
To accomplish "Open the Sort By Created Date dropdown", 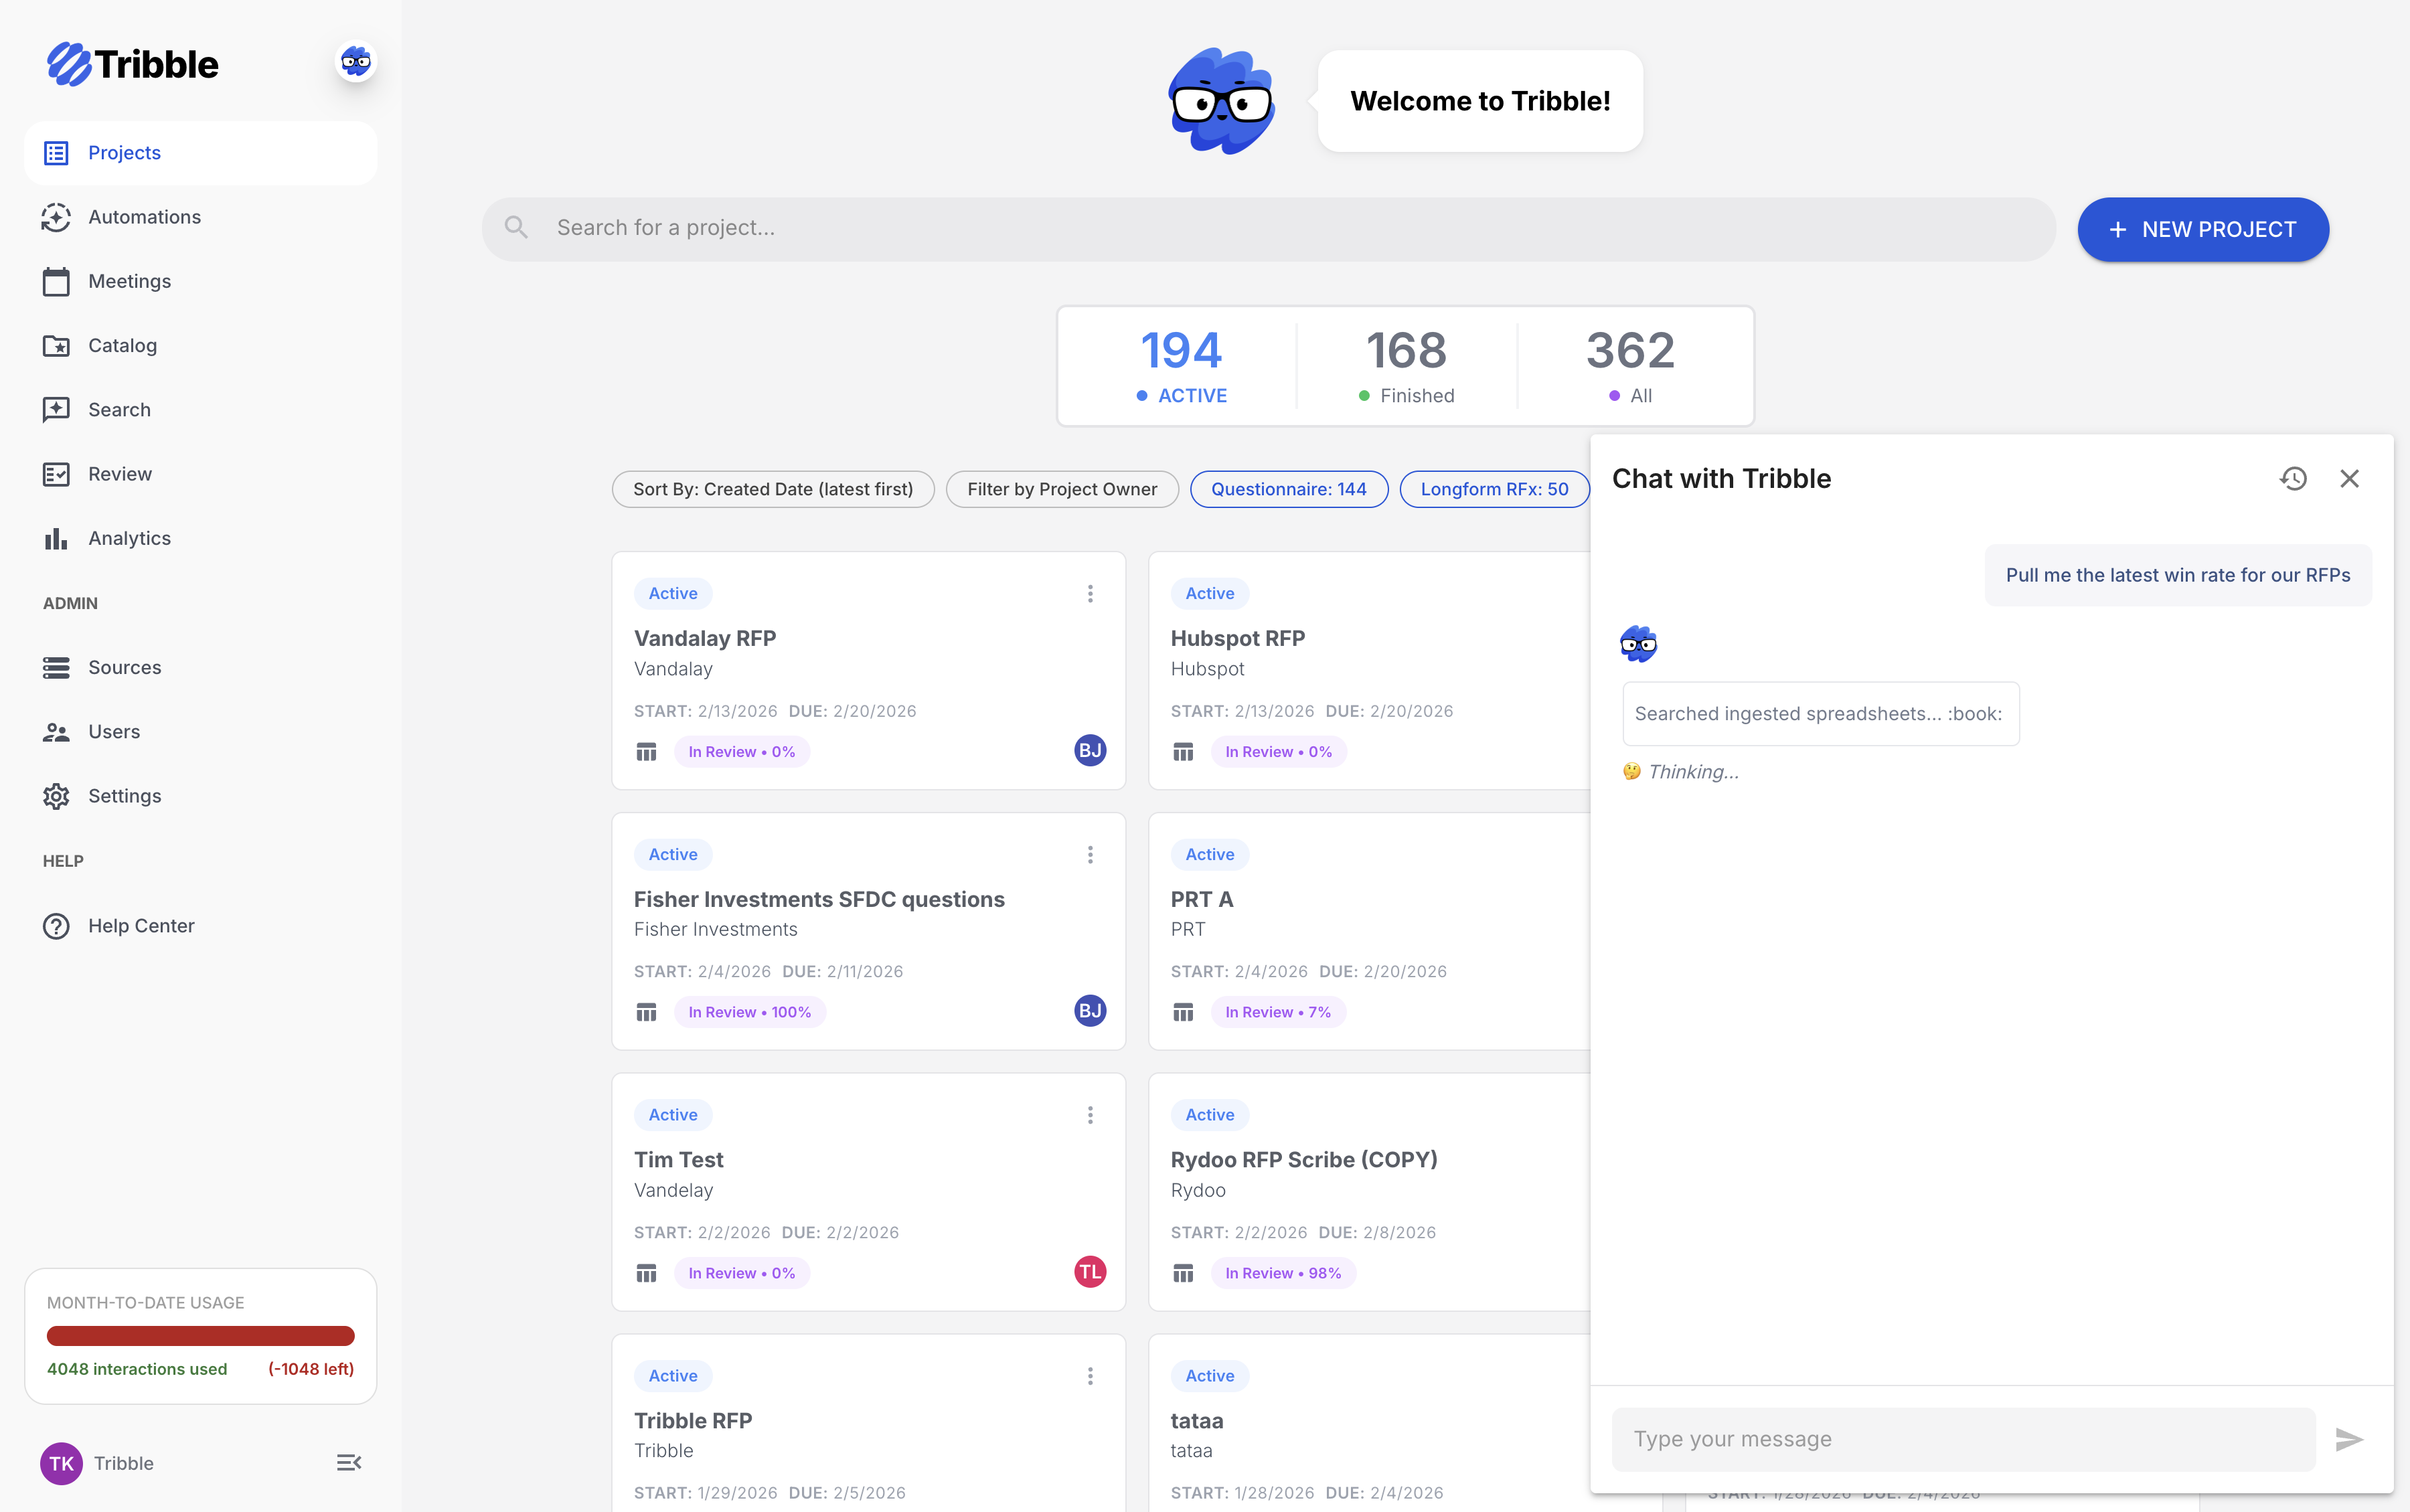I will tap(773, 489).
